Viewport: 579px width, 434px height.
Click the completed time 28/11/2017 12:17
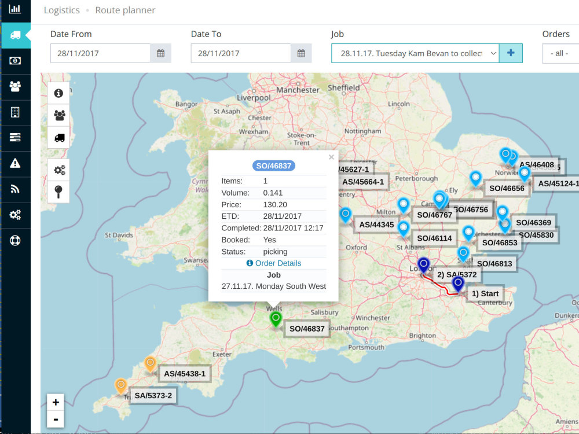pos(293,228)
